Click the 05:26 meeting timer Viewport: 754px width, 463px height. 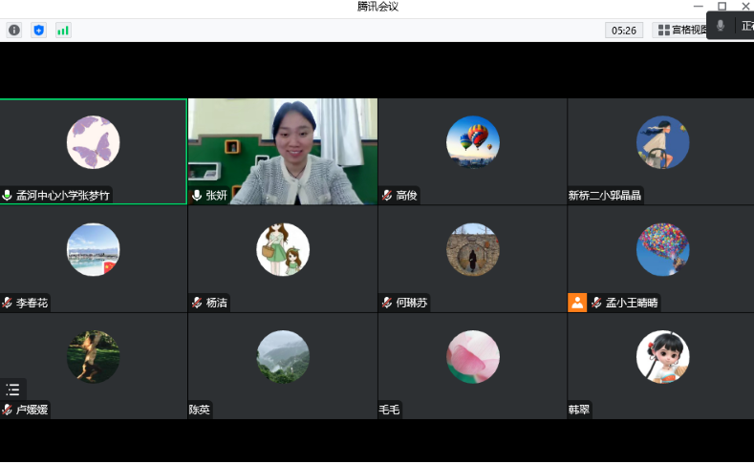pyautogui.click(x=624, y=31)
